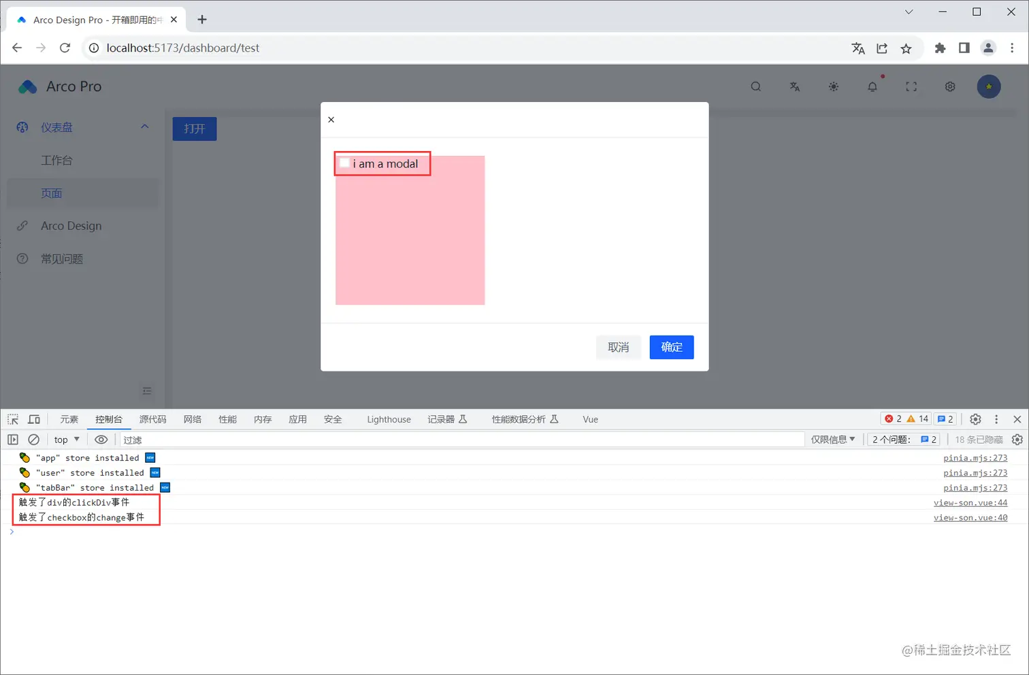Switch to the 网络 tab
The height and width of the screenshot is (675, 1029).
click(193, 419)
